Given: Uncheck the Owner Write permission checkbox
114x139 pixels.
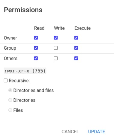Looking at the screenshot, I should click(x=56, y=38).
